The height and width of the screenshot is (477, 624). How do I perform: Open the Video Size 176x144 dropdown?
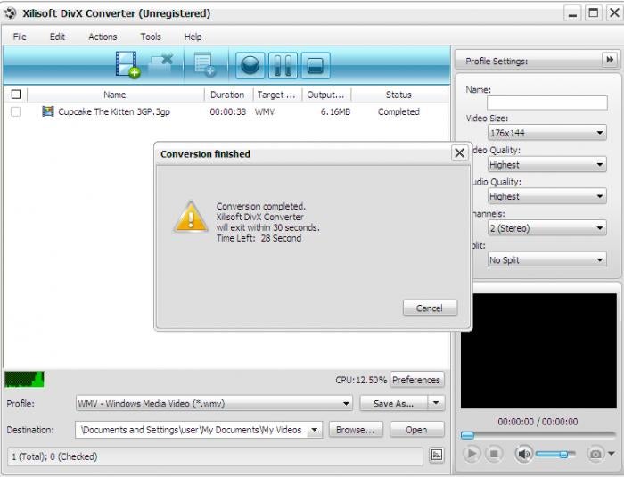546,133
